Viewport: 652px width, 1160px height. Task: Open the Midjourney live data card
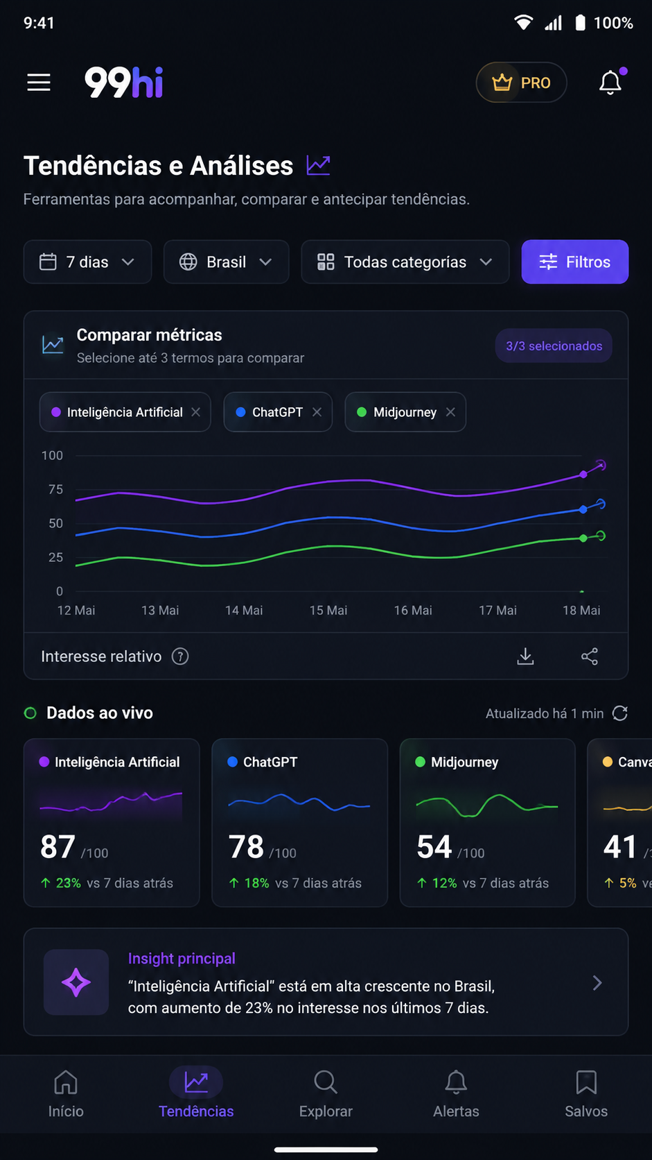click(488, 822)
